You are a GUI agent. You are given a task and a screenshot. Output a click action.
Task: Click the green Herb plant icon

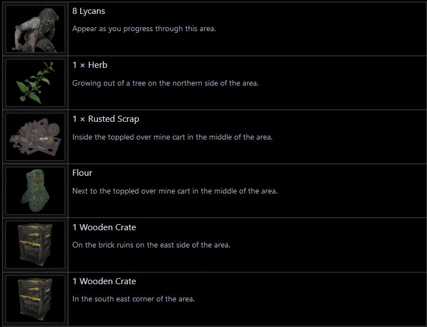pyautogui.click(x=34, y=83)
